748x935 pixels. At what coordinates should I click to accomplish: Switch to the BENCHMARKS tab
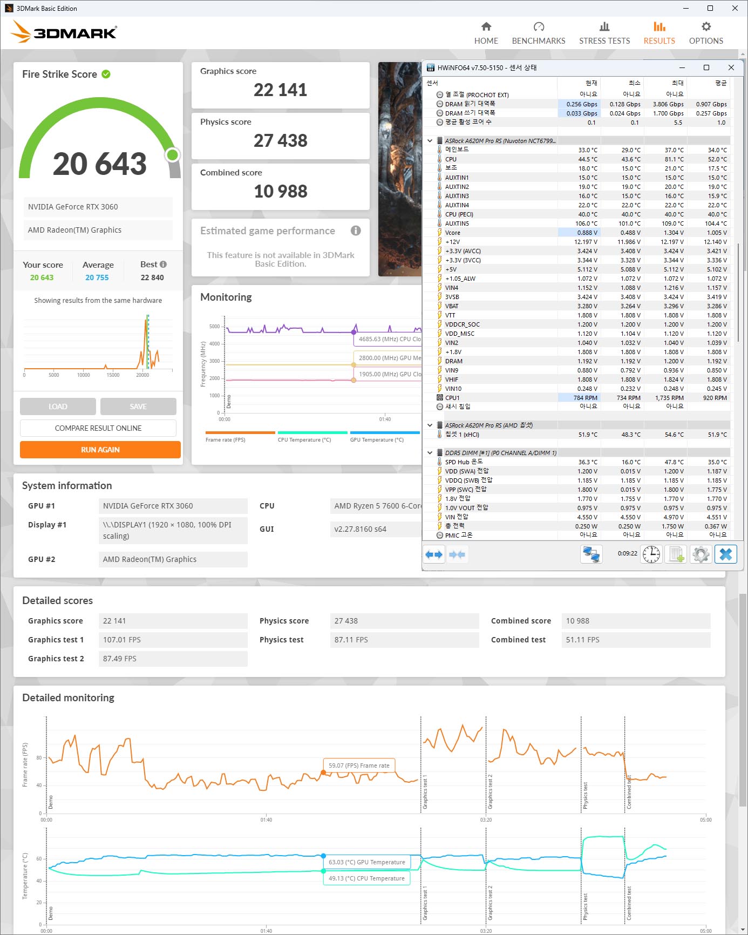(538, 33)
